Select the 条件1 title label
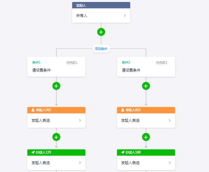 pyautogui.click(x=36, y=62)
